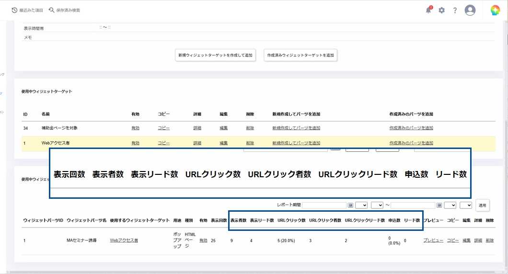The image size is (508, 274).
Task: Click the ポップアップ usage cell
Action: [177, 240]
